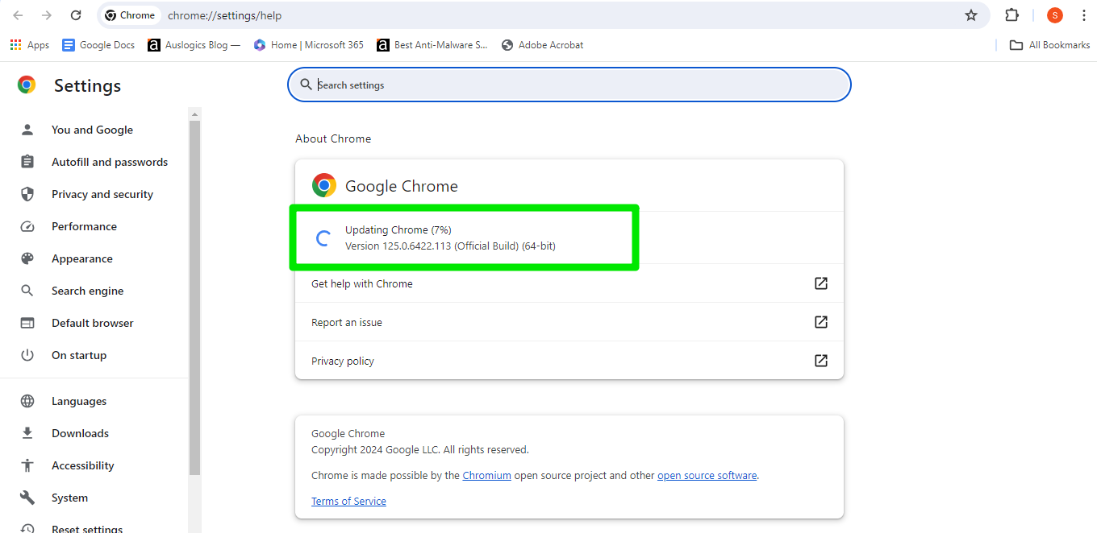Open the Downloads settings section

pos(80,433)
